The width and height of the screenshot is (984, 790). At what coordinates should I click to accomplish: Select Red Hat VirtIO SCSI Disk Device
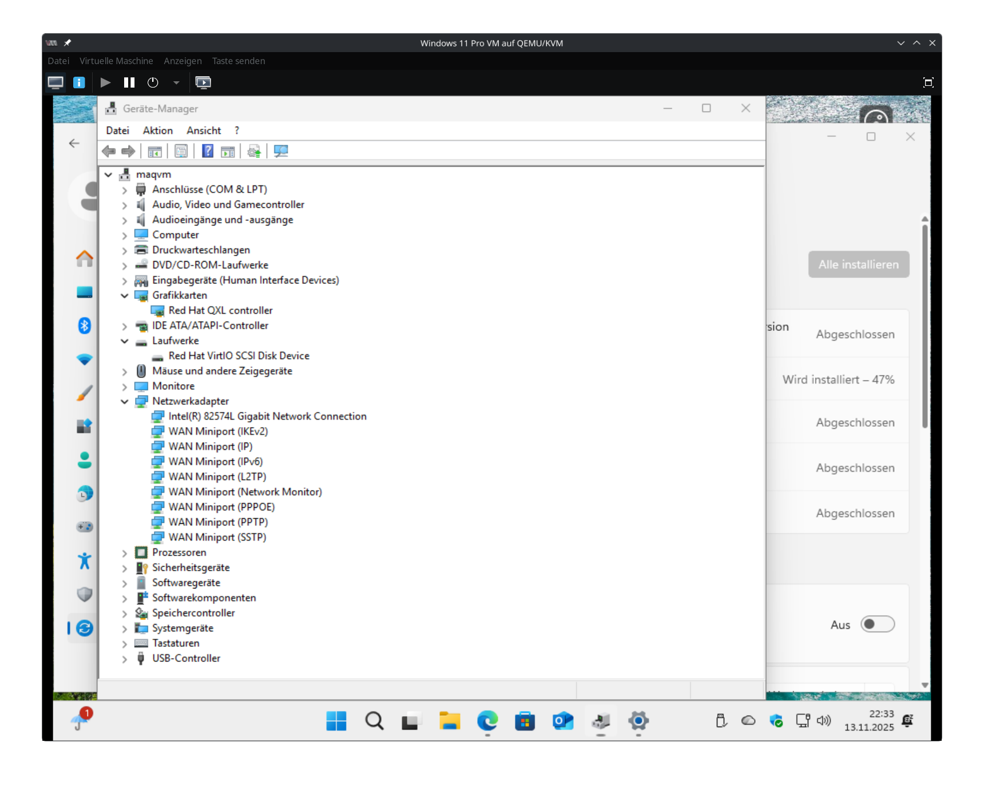point(239,355)
